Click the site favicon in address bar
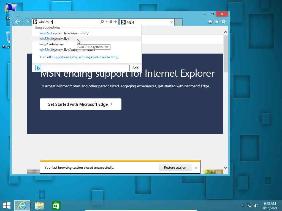This screenshot has width=282, height=211. click(35, 22)
